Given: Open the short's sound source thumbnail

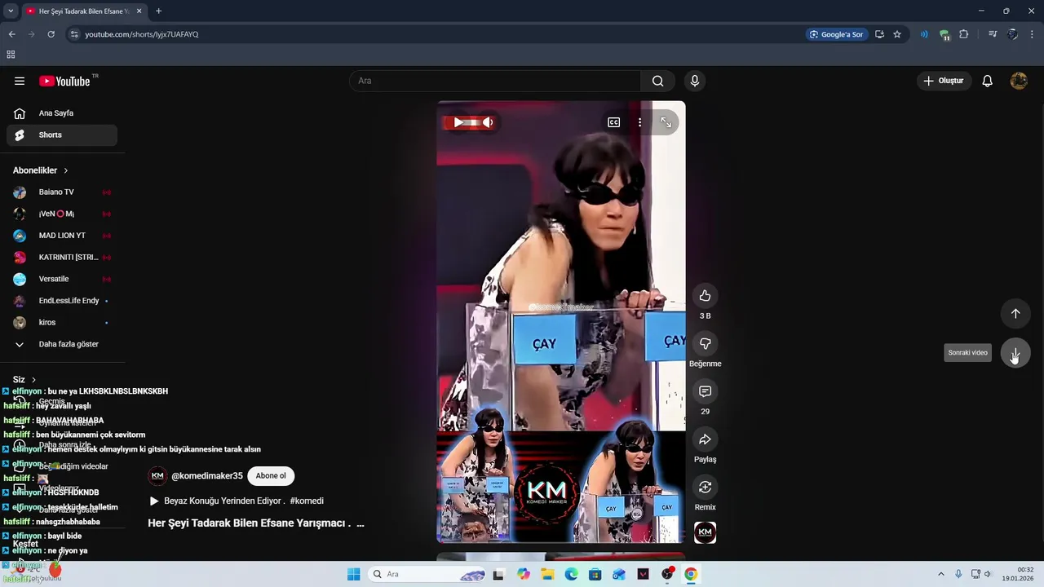Looking at the screenshot, I should (705, 533).
